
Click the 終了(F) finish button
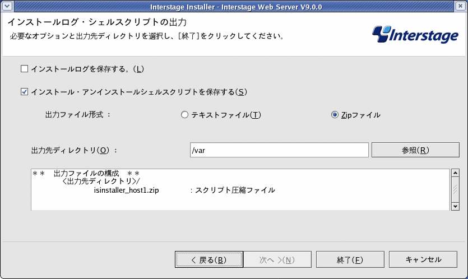[350, 259]
